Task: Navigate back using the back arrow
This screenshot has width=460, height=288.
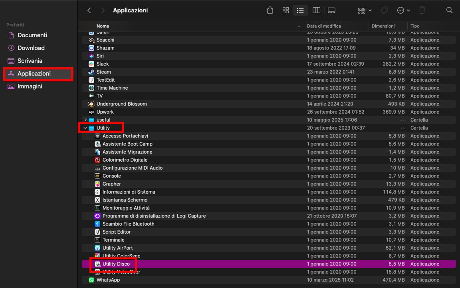Action: pyautogui.click(x=89, y=10)
